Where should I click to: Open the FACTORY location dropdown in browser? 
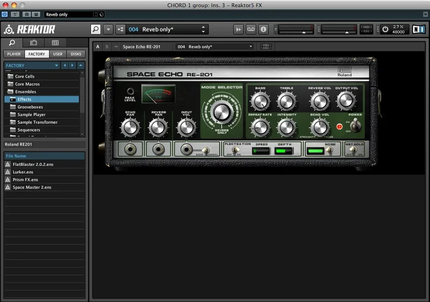tap(30, 65)
